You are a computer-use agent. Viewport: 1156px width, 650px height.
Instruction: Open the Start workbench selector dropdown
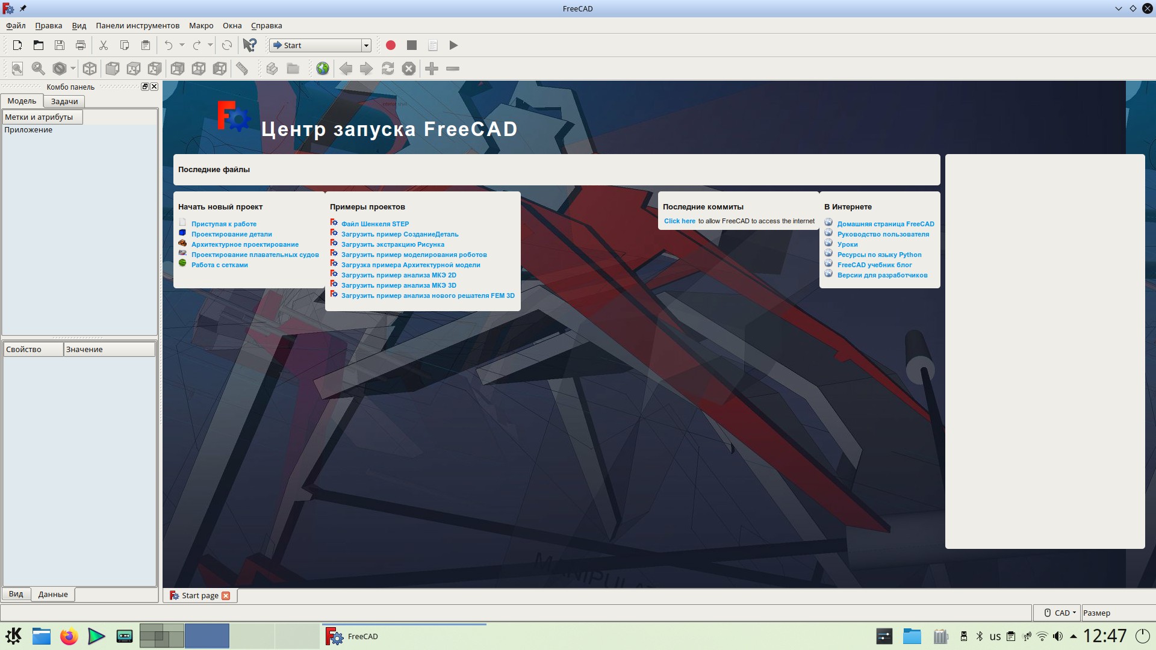point(365,45)
